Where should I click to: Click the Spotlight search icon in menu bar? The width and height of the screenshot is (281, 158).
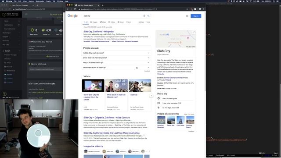click(x=274, y=1)
